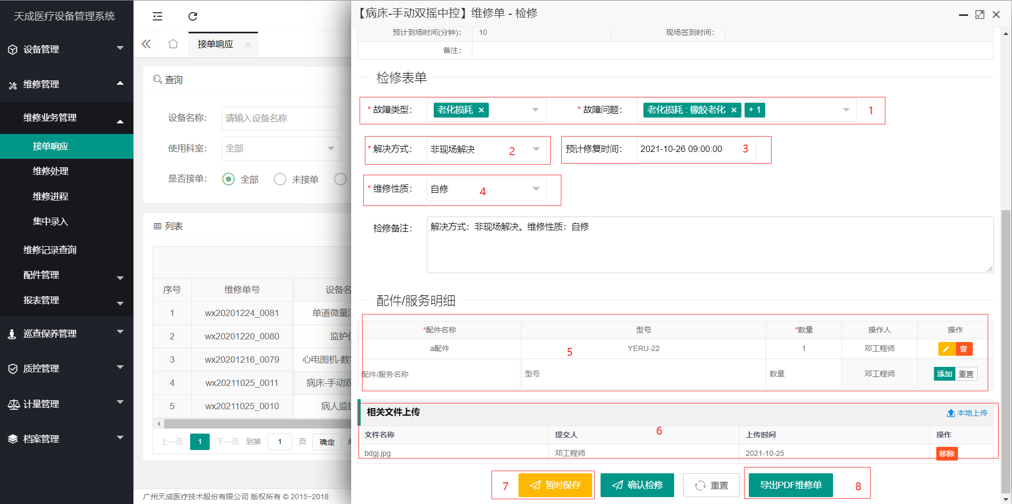
Task: Expand the 配件管理 submenu
Action: click(120, 278)
